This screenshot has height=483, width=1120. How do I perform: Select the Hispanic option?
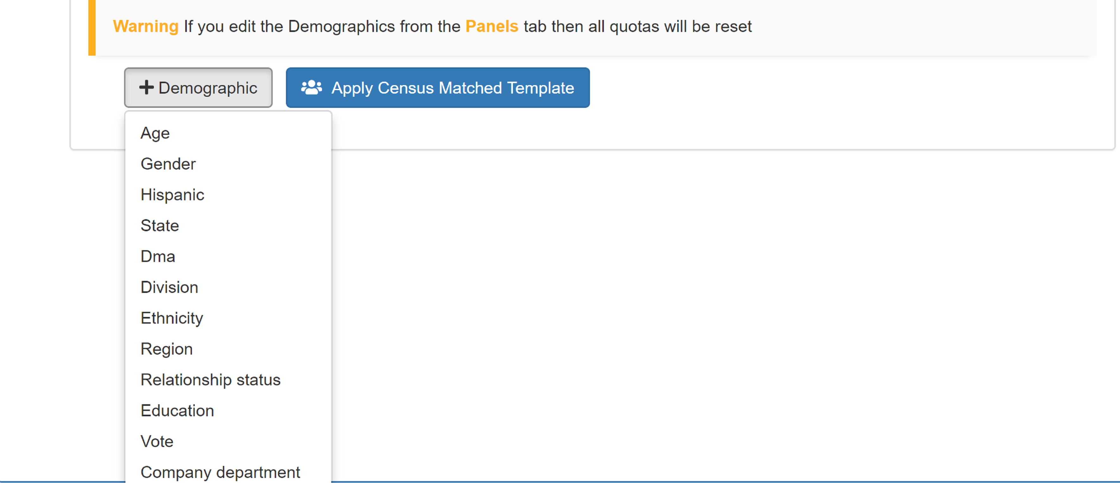coord(228,195)
